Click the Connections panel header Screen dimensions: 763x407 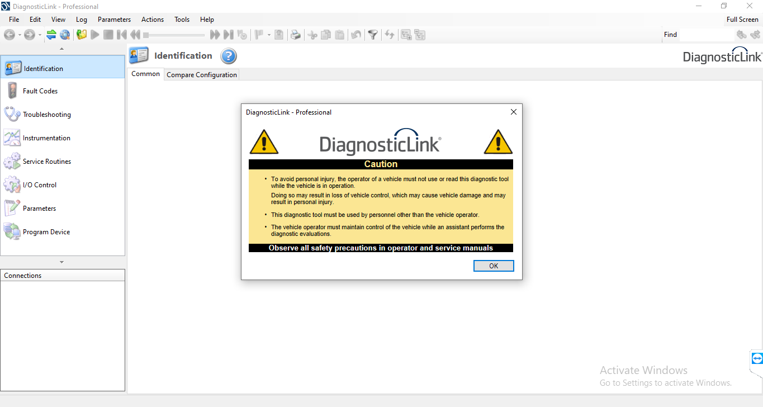[x=63, y=275]
